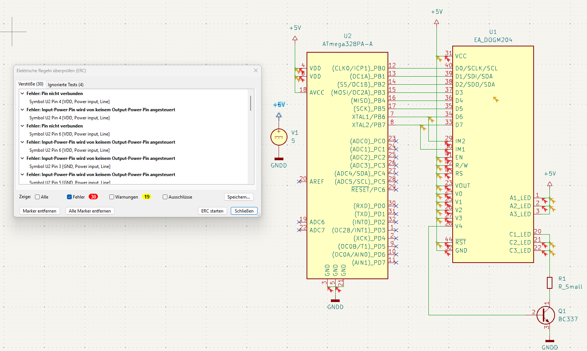Collapse 'Pin nicht verbunden' group containing U2 Pin 6
Viewport: 587px width, 351px height.
[22, 126]
